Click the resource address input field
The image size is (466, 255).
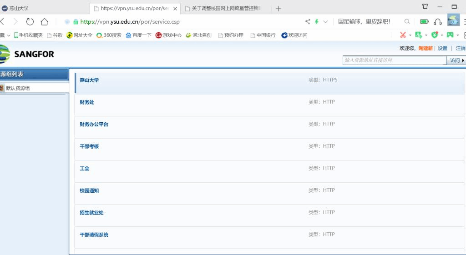pos(394,60)
